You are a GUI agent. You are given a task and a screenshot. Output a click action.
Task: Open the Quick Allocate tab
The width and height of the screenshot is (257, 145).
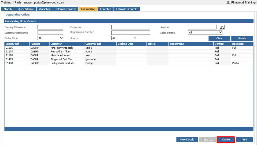(x=26, y=9)
